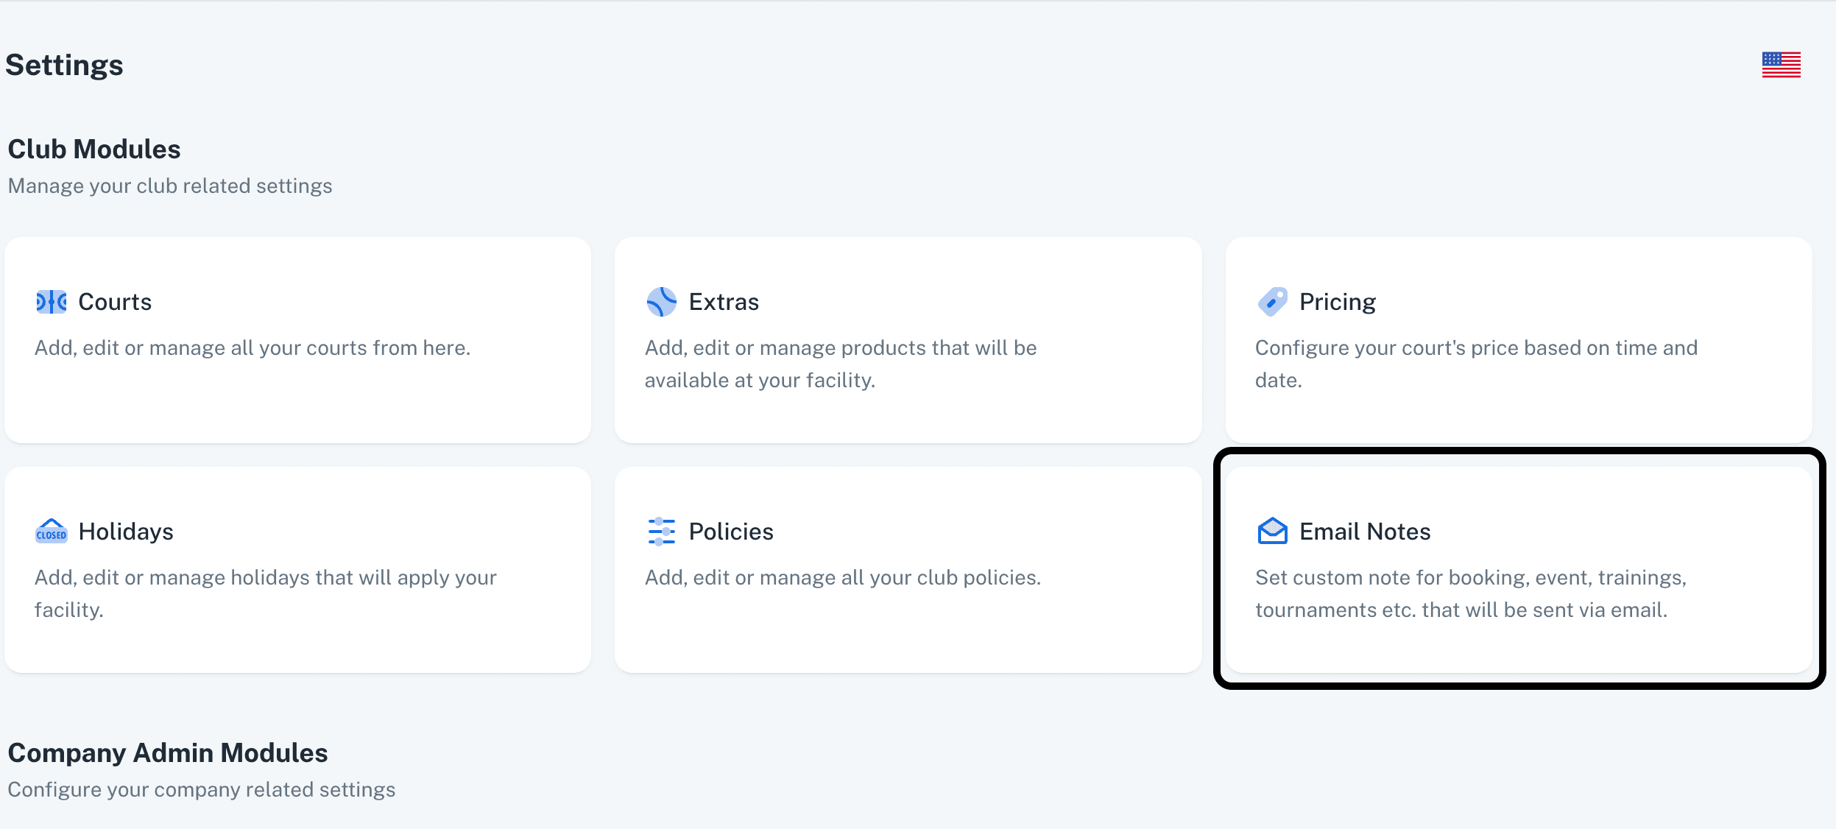The height and width of the screenshot is (829, 1836).
Task: Click the Pricing tag icon
Action: [x=1272, y=302]
